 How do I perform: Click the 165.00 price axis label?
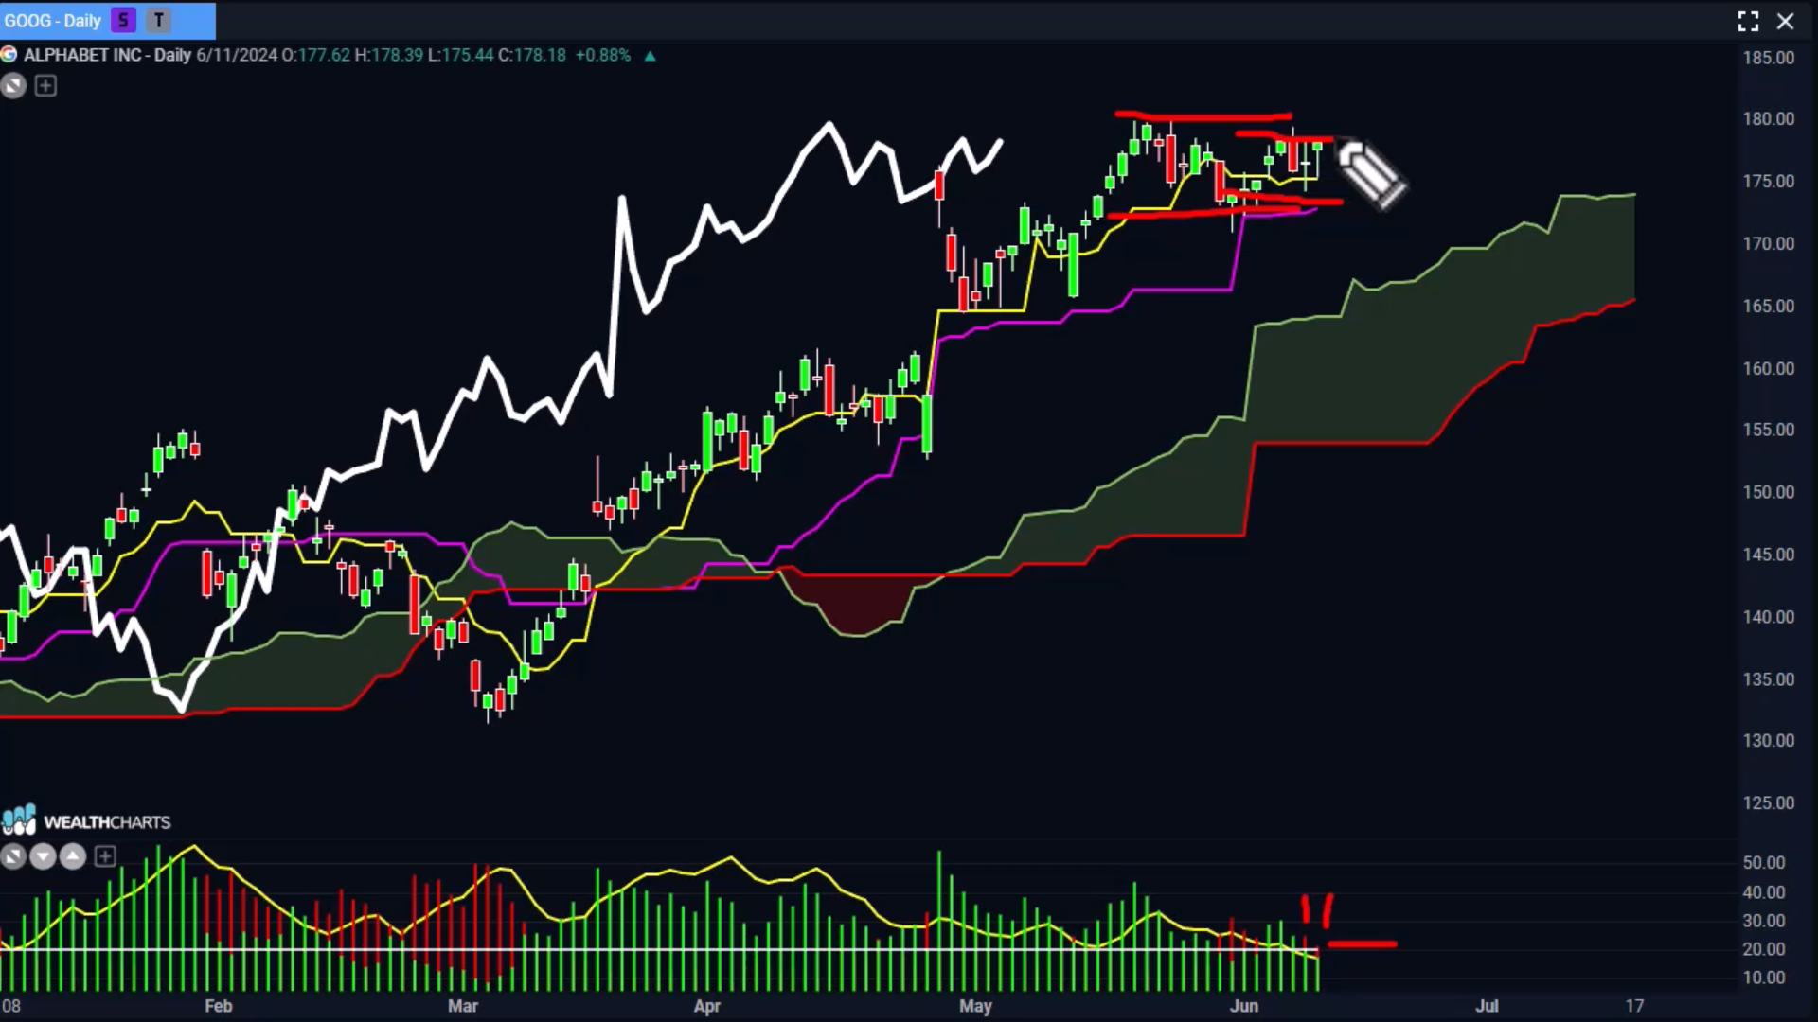pyautogui.click(x=1768, y=307)
